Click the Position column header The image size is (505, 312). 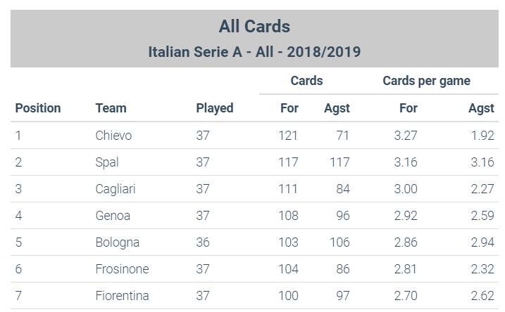point(38,108)
